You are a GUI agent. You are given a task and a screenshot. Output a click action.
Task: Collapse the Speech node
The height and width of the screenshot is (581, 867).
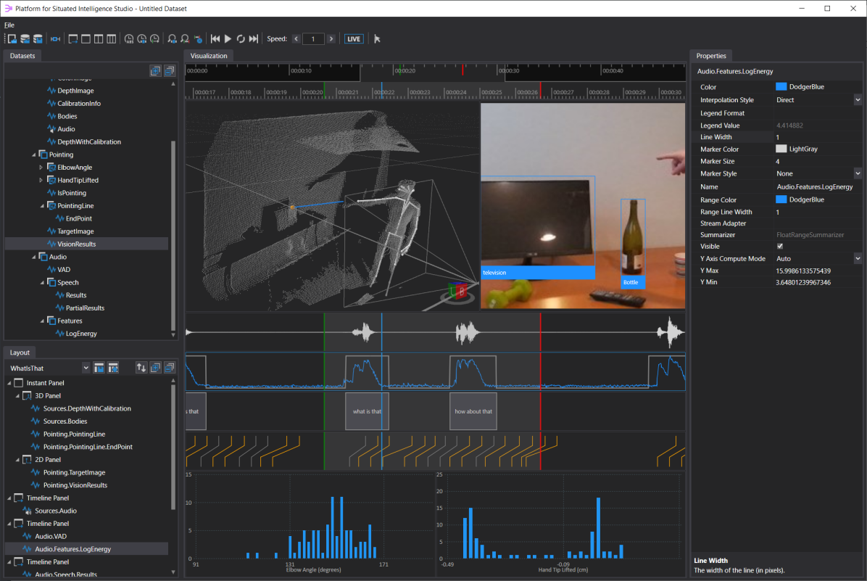point(42,283)
